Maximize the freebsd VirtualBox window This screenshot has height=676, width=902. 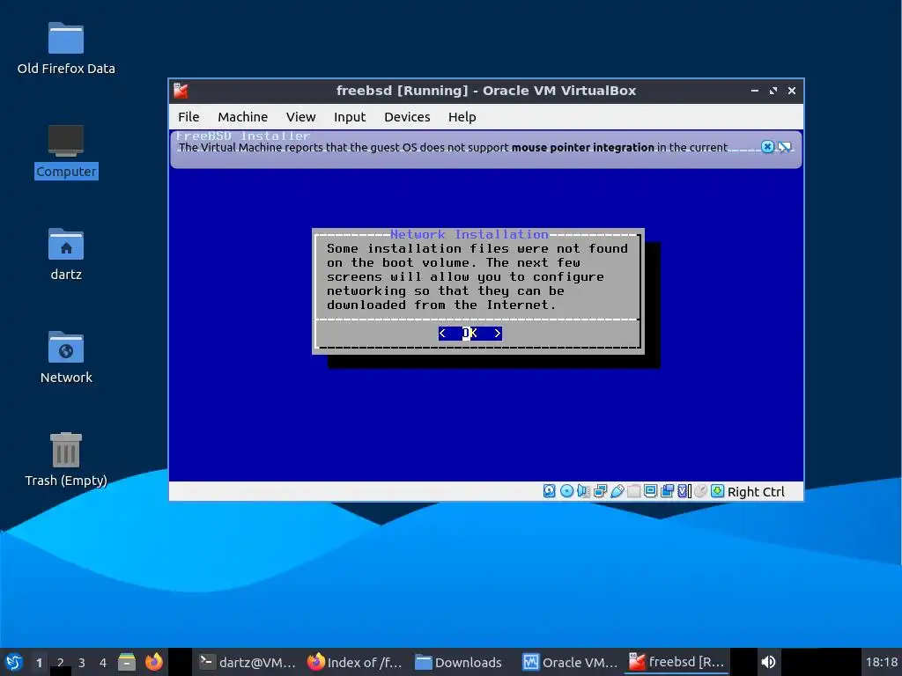[773, 91]
